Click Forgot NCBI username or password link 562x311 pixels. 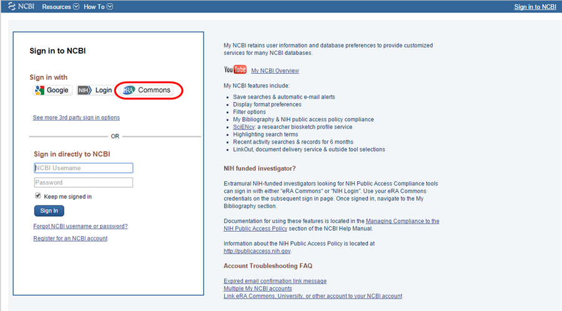coord(80,226)
